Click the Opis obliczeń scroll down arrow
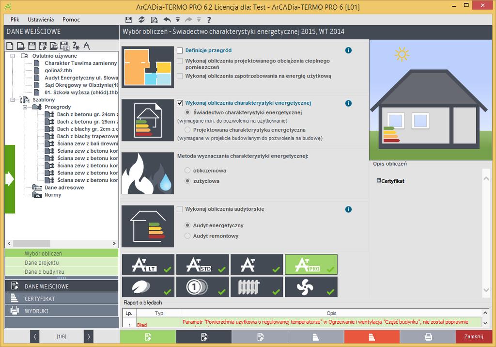Screen dimensions: 496x347 click(486, 290)
